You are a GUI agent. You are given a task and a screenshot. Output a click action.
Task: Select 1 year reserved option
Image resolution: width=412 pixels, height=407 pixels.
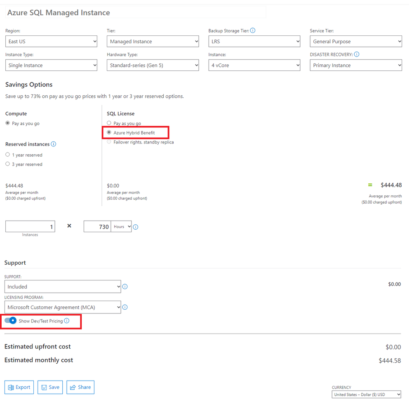(x=7, y=155)
